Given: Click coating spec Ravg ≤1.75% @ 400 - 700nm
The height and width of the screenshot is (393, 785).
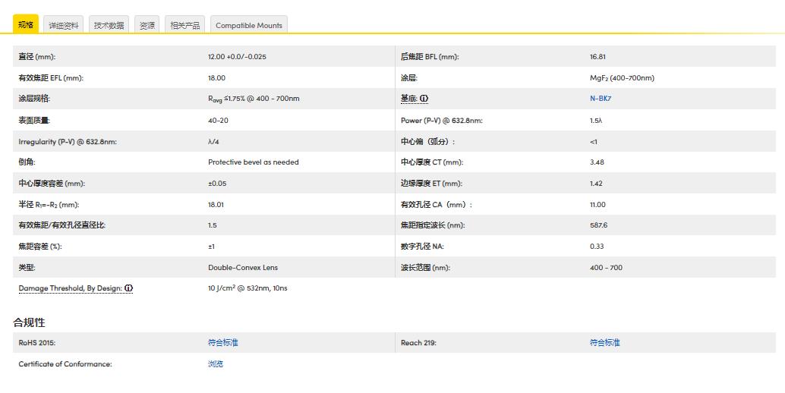Looking at the screenshot, I should 254,99.
